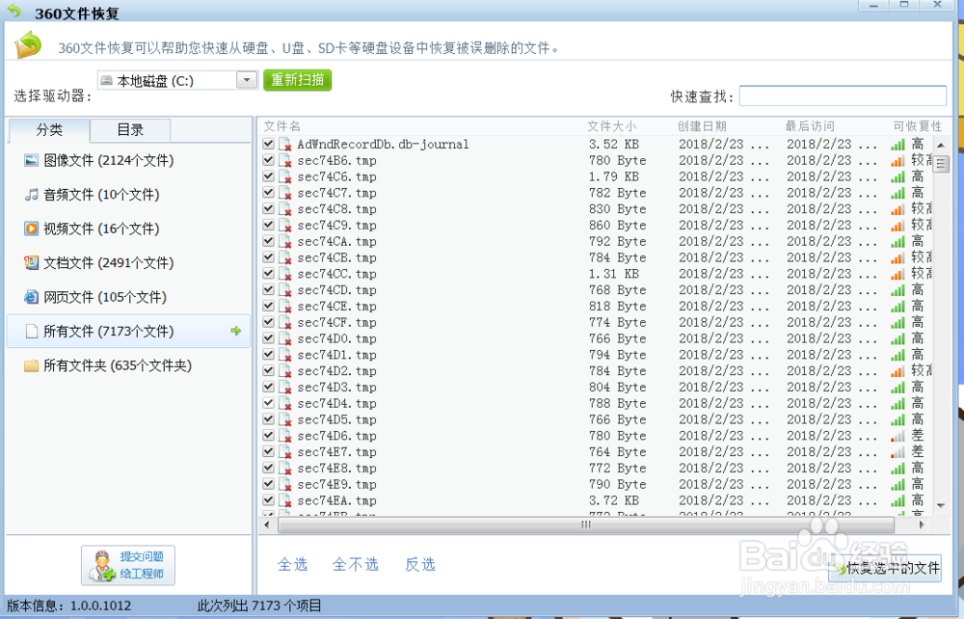Click the all files blank page icon
The height and width of the screenshot is (619, 964).
tap(32, 332)
